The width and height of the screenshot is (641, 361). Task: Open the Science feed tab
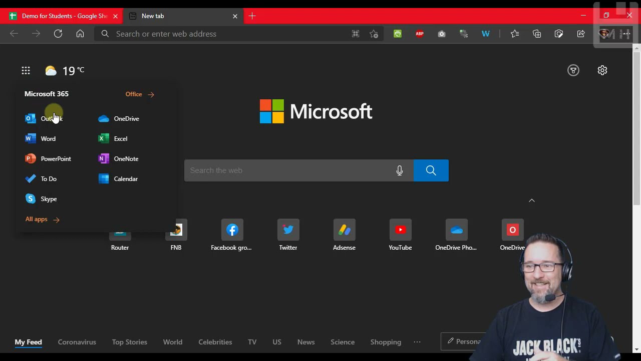(x=343, y=342)
